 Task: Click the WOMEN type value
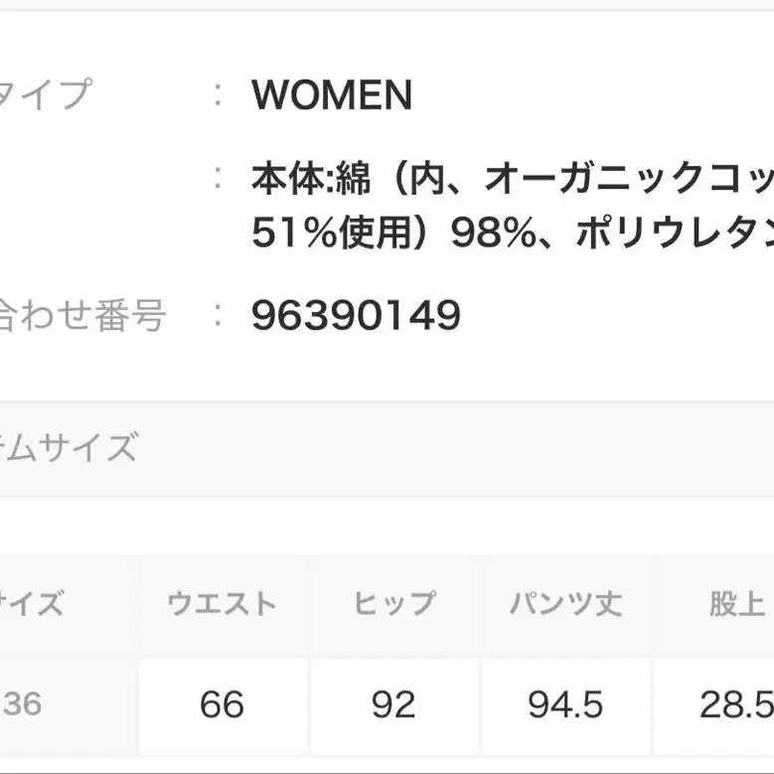coord(332,95)
